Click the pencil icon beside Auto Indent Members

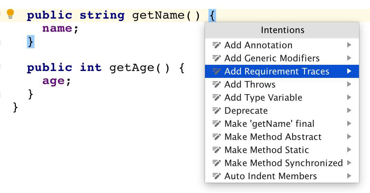[x=217, y=176]
